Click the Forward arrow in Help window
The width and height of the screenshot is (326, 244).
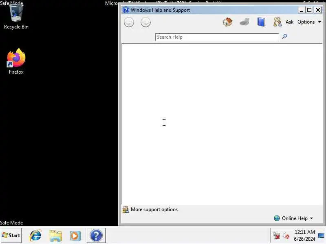coord(145,22)
